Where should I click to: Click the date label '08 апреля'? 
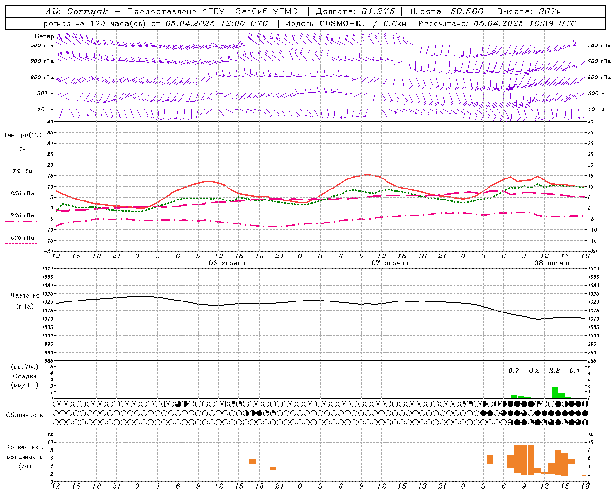point(553,263)
